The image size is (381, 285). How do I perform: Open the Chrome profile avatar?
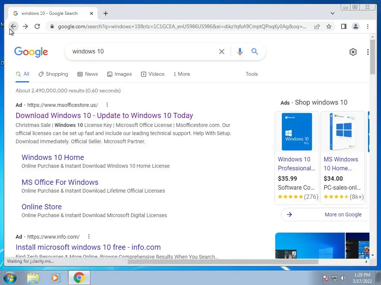[x=355, y=26]
